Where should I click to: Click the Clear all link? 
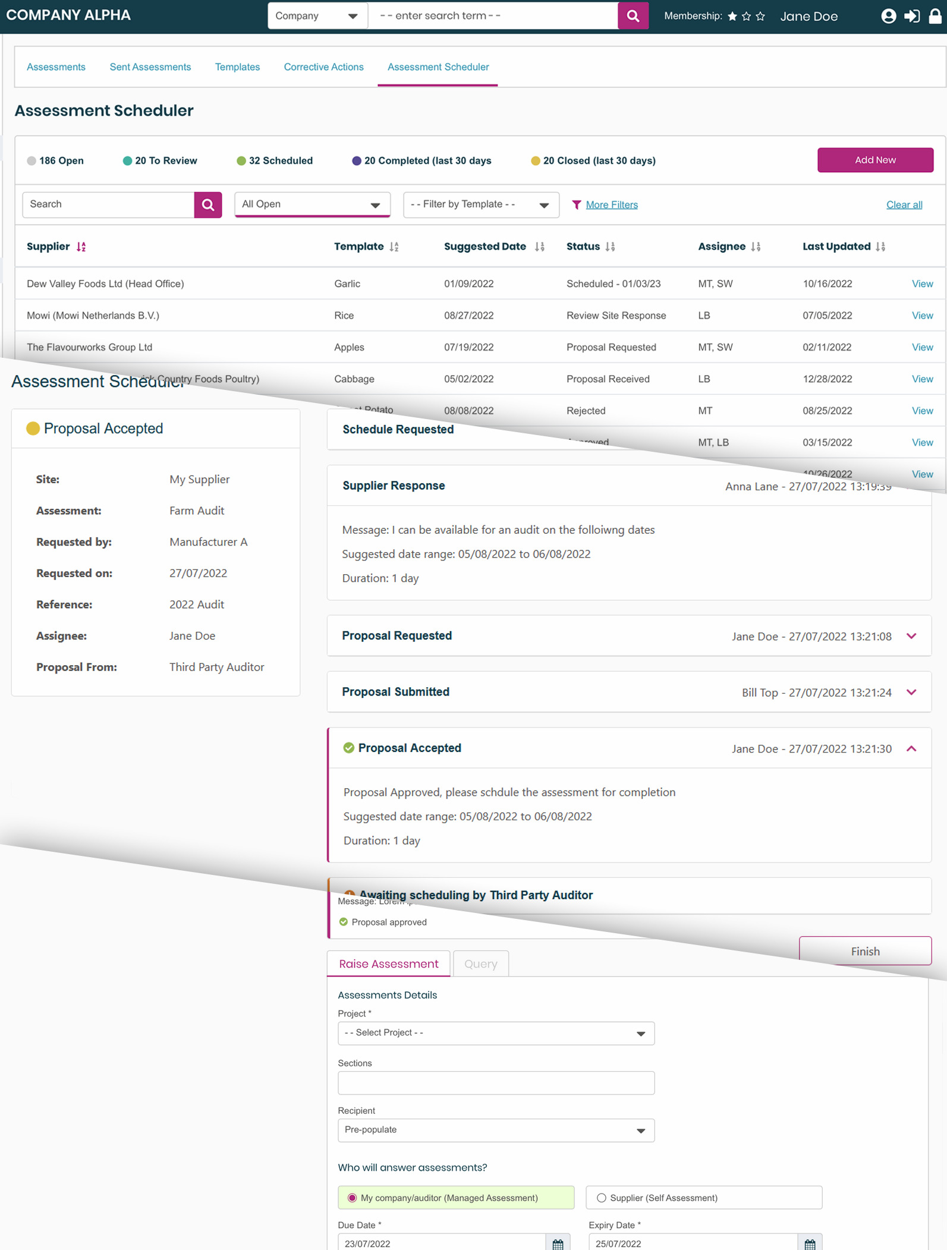pyautogui.click(x=904, y=204)
